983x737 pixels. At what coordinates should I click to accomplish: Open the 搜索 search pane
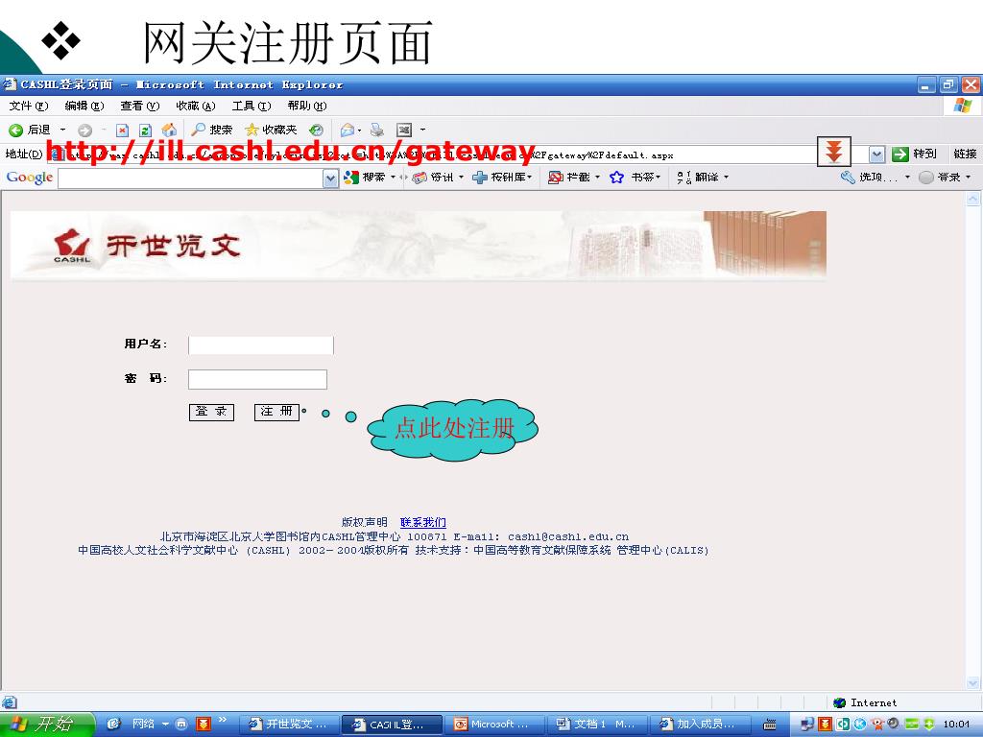[211, 130]
